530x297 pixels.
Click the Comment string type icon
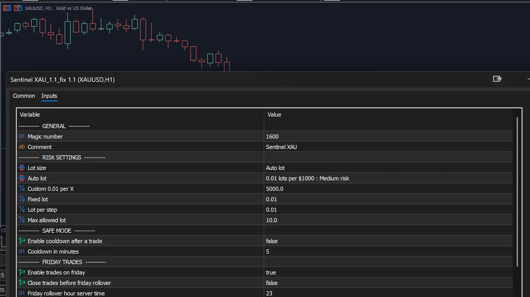coord(22,147)
